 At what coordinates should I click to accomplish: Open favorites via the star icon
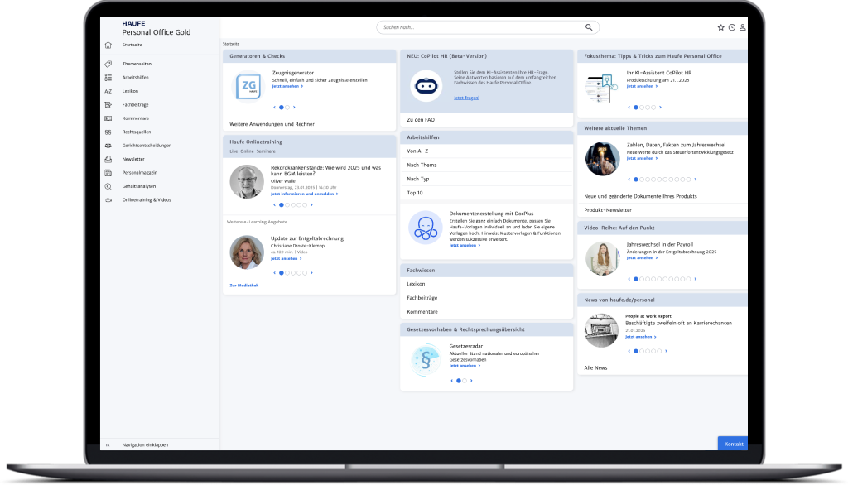tap(721, 27)
